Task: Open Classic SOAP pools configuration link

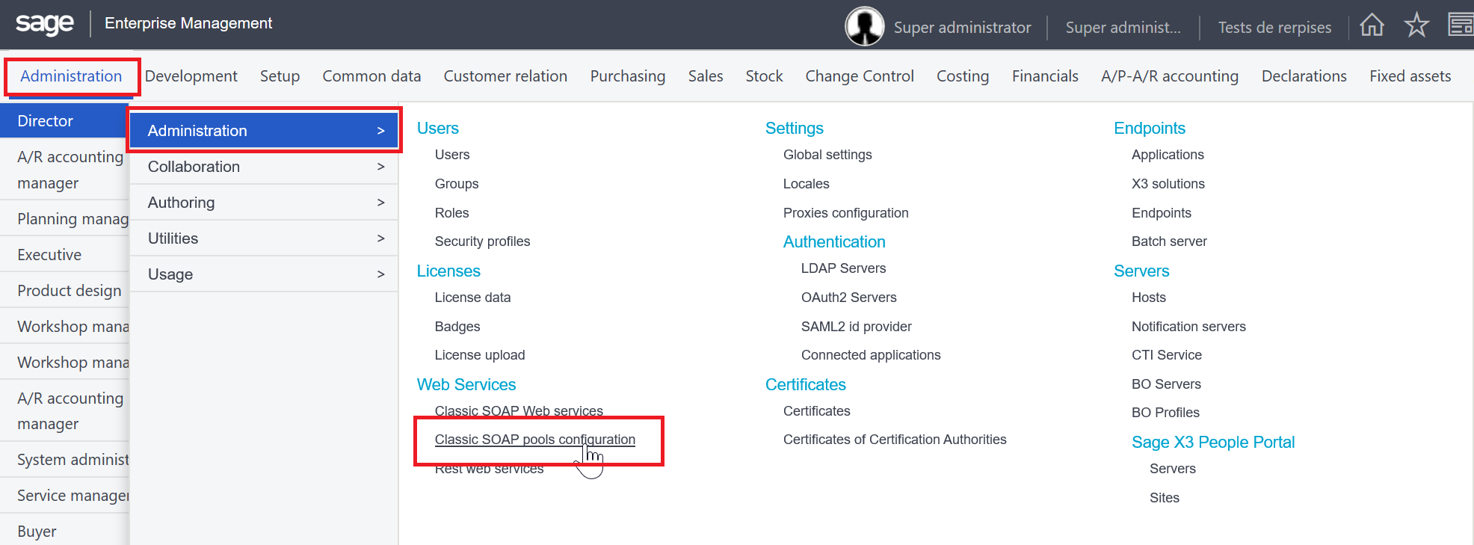Action: pyautogui.click(x=534, y=440)
